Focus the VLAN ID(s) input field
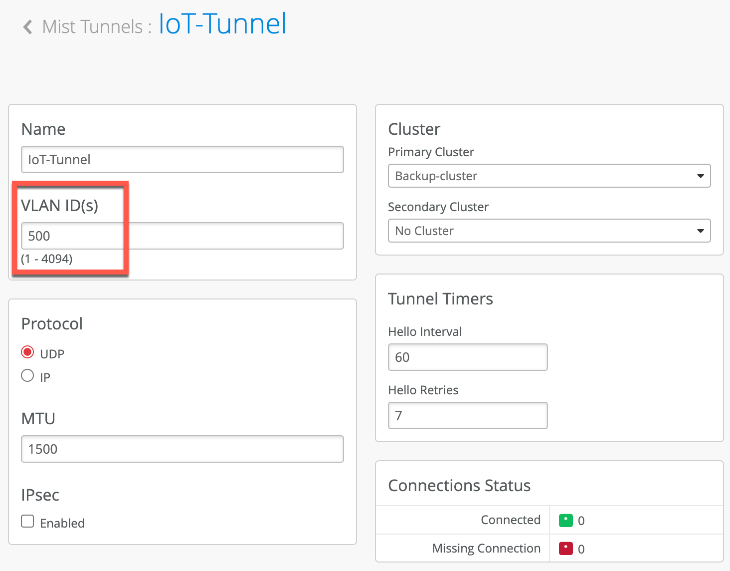This screenshot has width=730, height=571. pyautogui.click(x=182, y=236)
